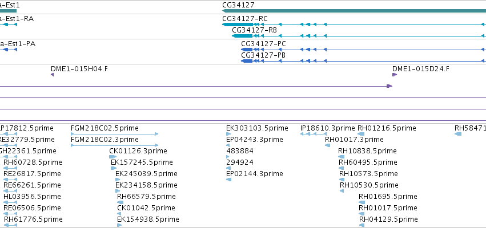486x228 pixels.
Task: Click the CG34127-RC transcript label
Action: [x=245, y=19]
